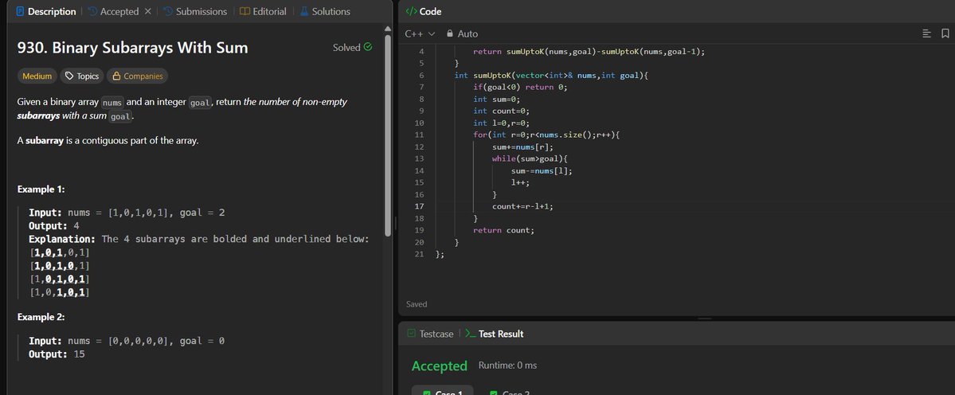955x395 pixels.
Task: Click the problem title 930. Binary Subarrays With Sum
Action: (x=133, y=48)
